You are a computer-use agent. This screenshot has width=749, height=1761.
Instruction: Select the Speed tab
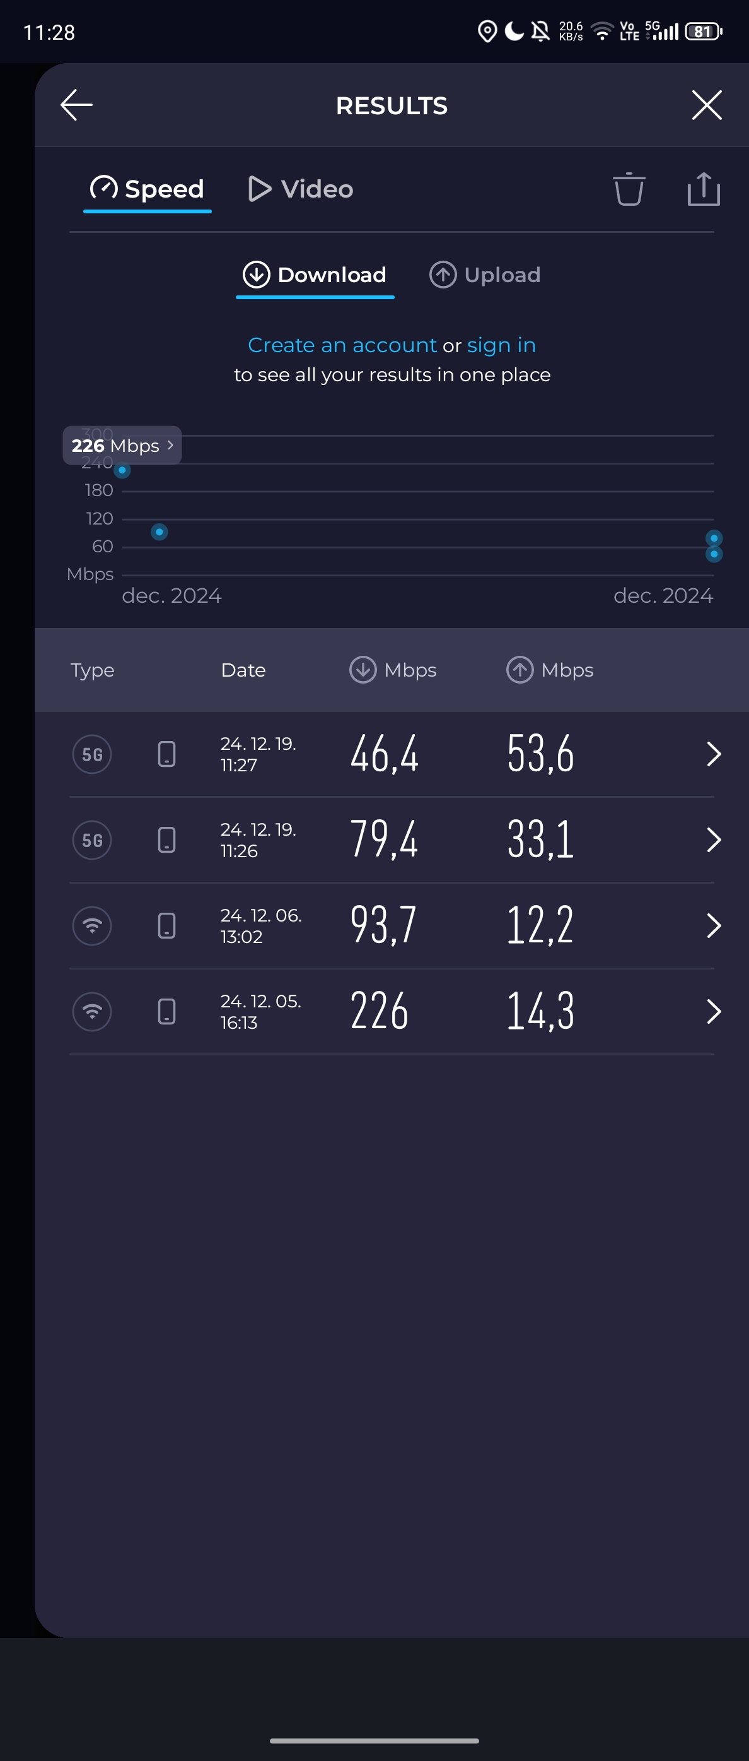(x=148, y=189)
